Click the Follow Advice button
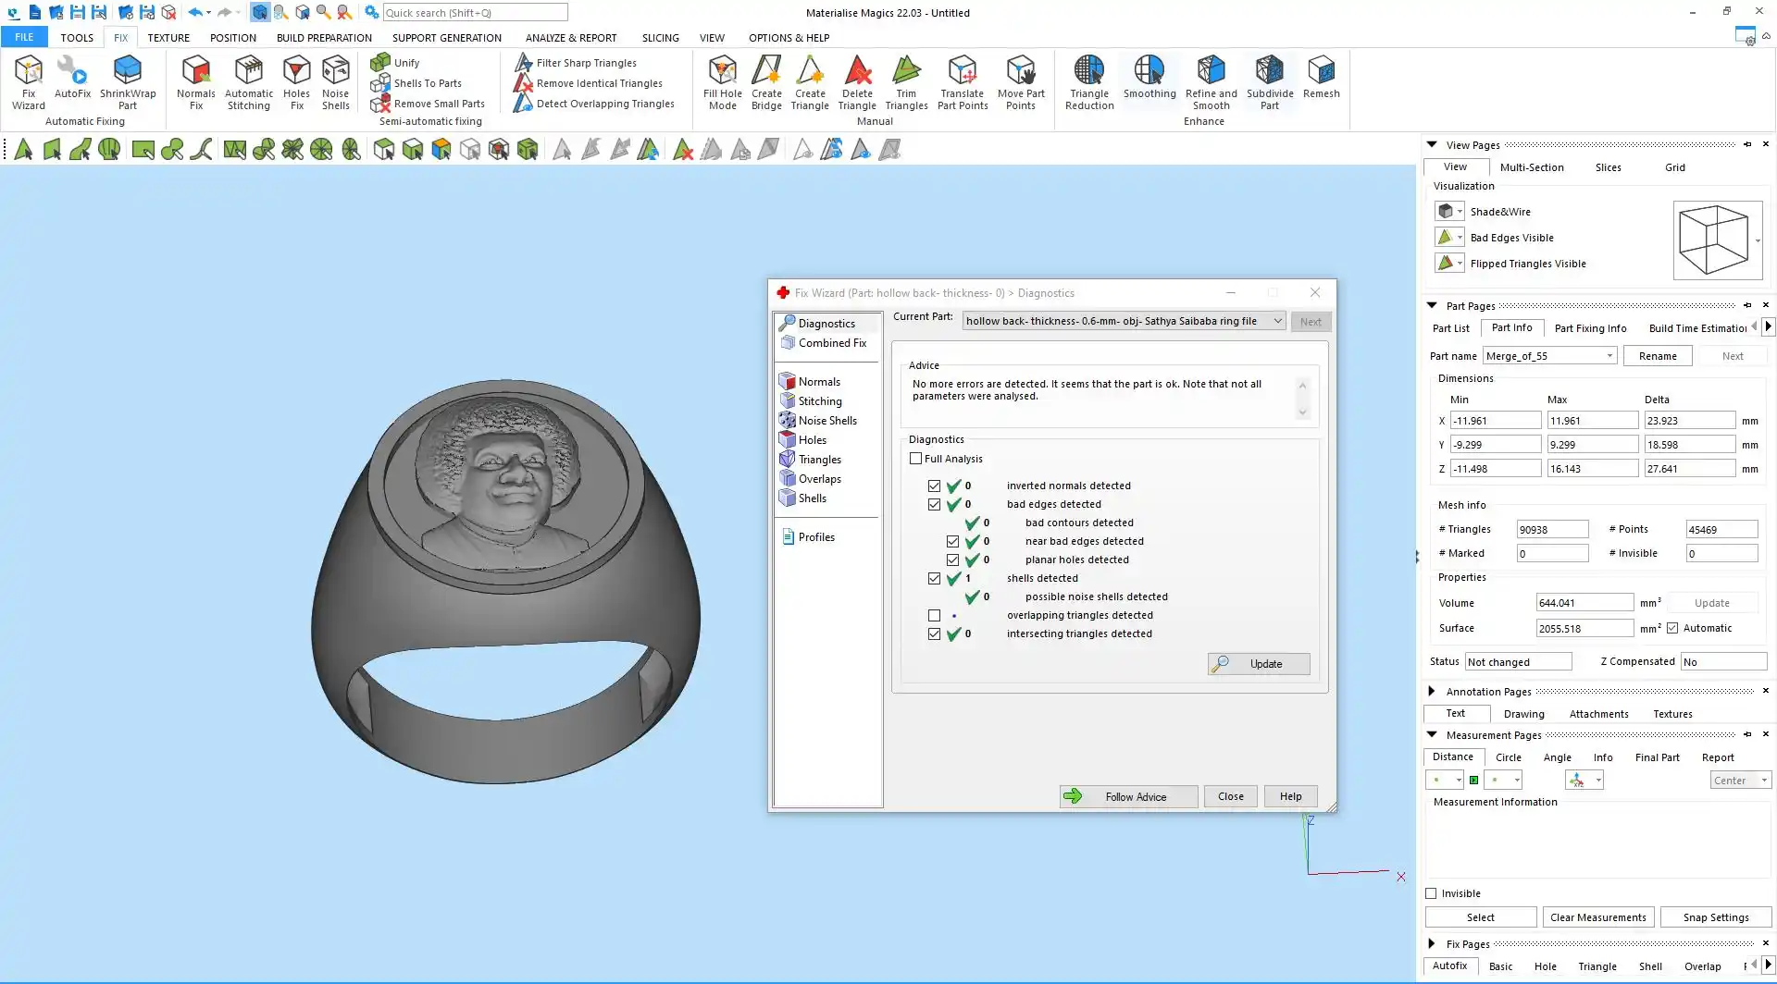 pos(1128,796)
